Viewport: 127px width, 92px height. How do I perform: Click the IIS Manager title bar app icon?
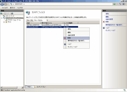pos(1,1)
